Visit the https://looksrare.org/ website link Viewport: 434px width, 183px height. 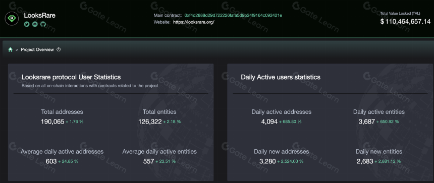pyautogui.click(x=194, y=22)
